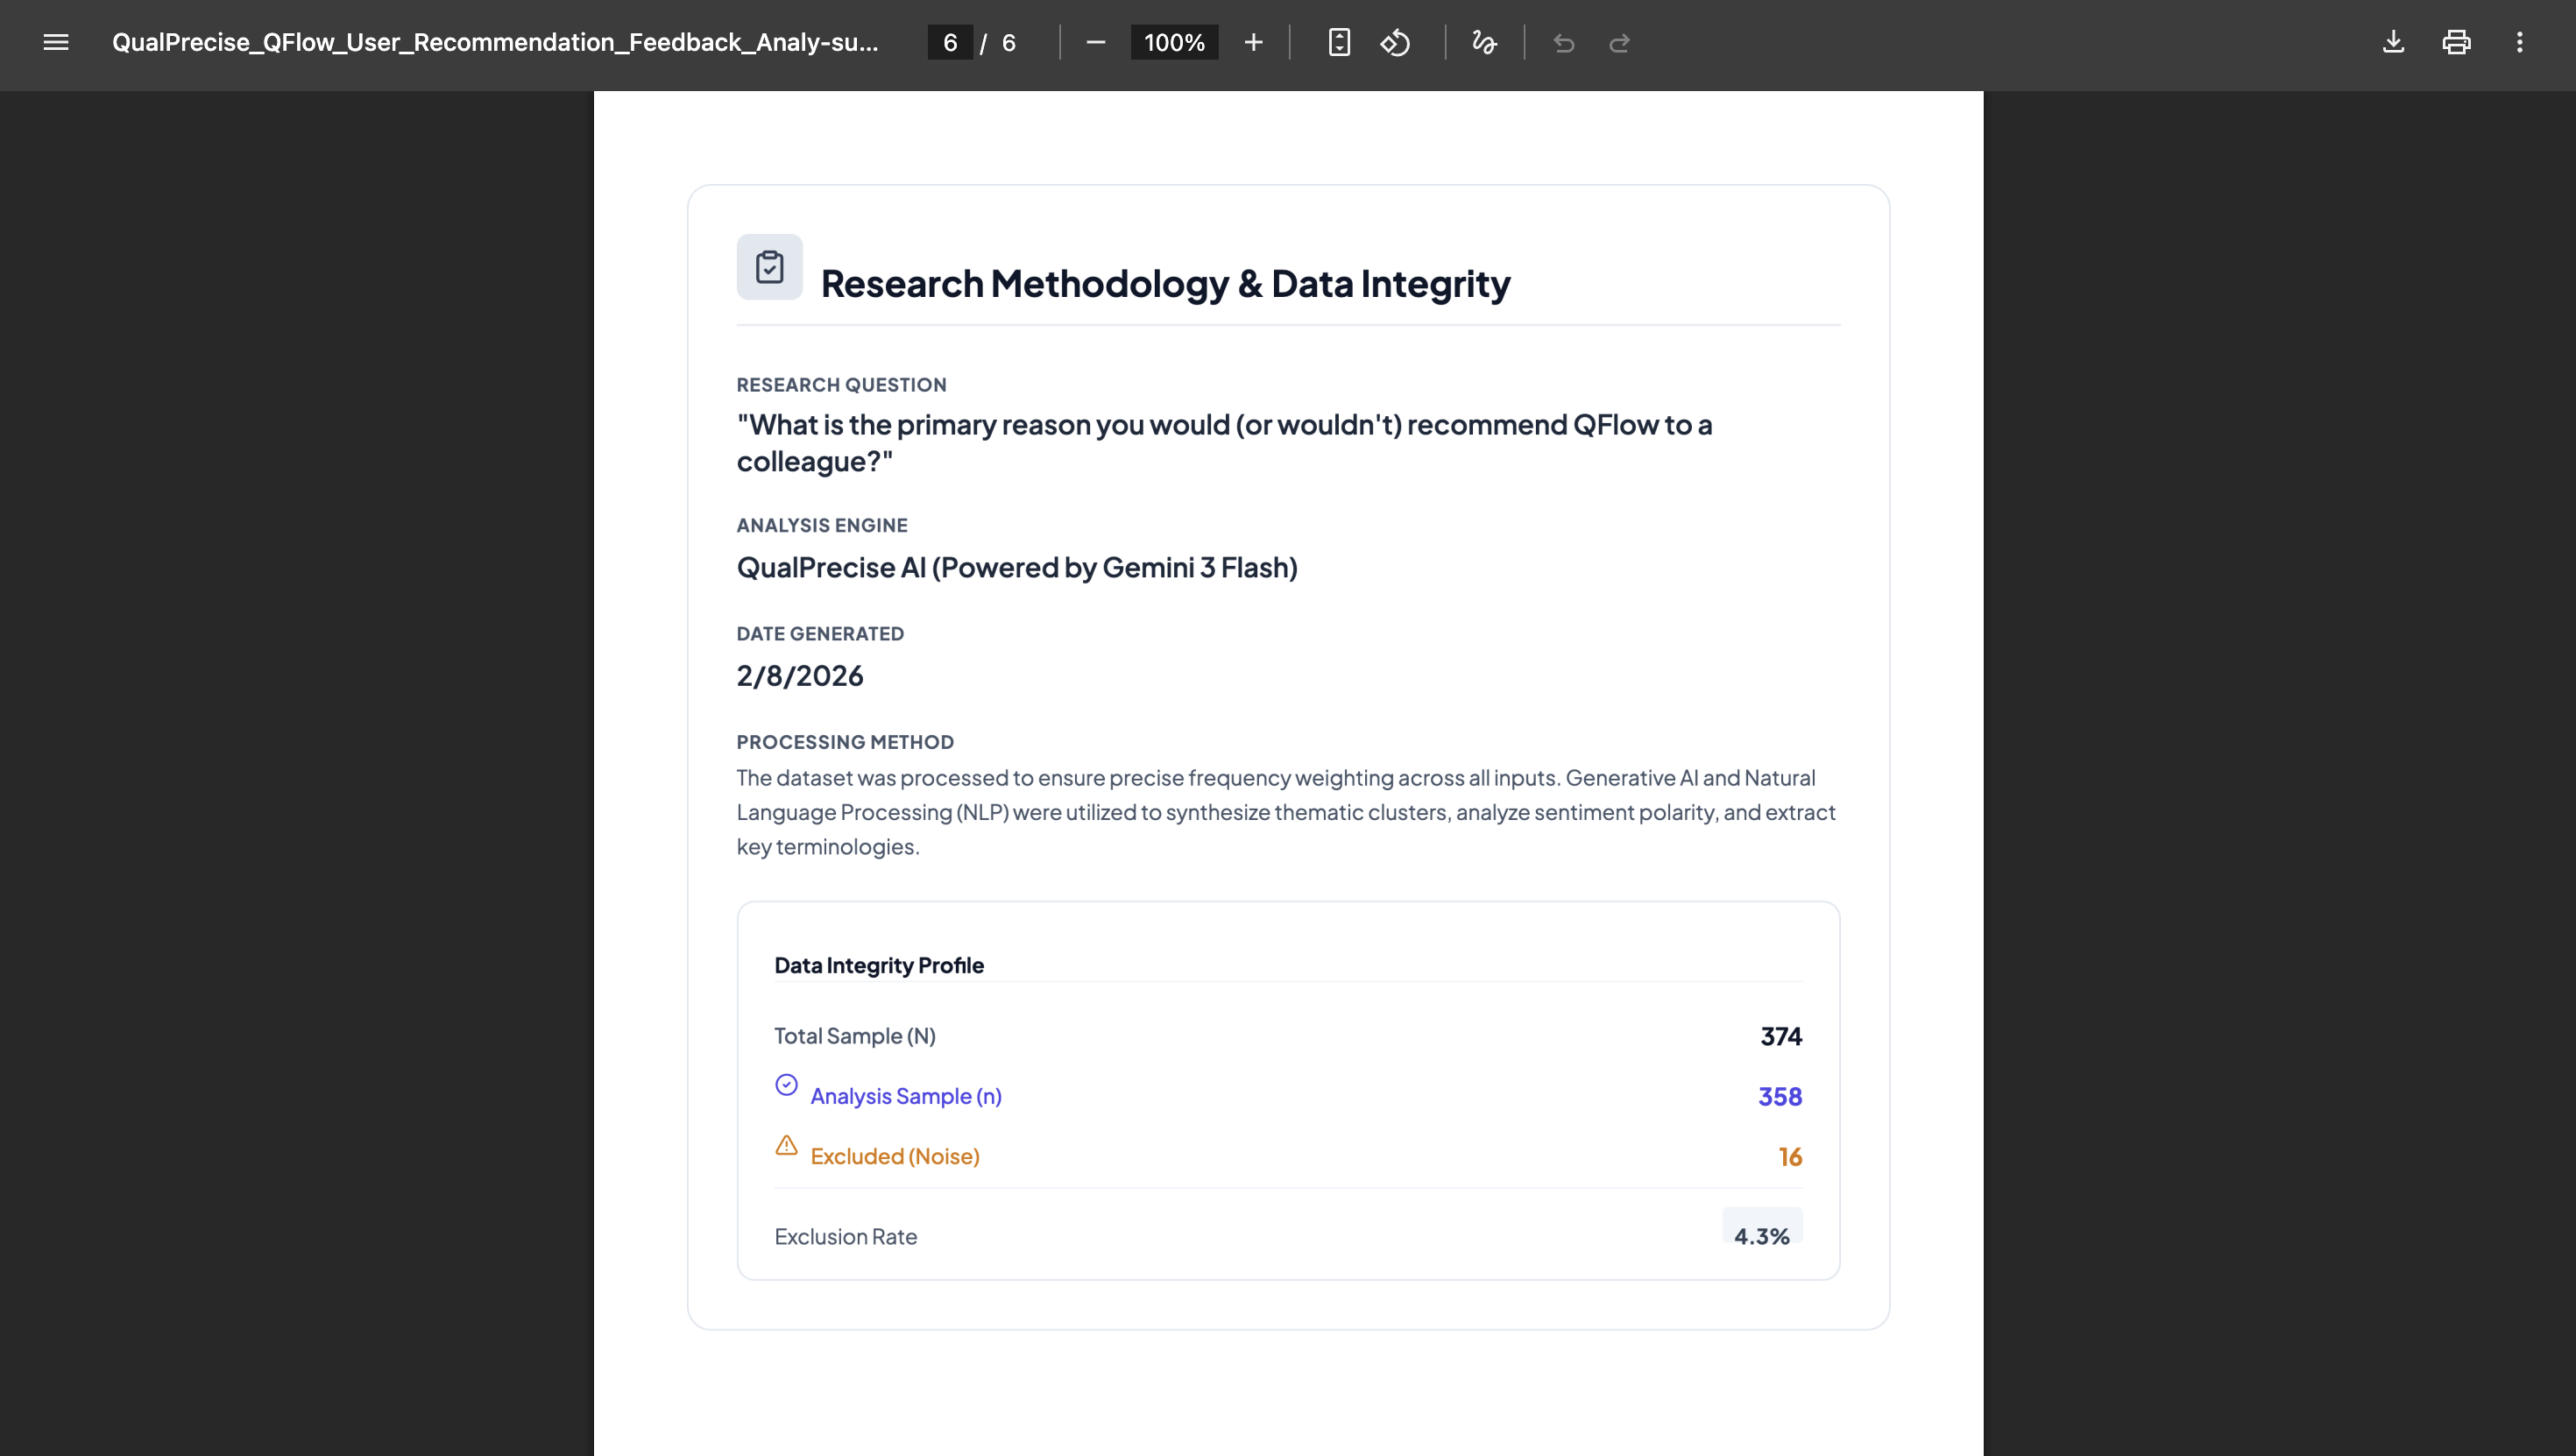Viewport: 2576px width, 1456px height.
Task: Click the Excluded (Noise) warning icon
Action: (786, 1145)
